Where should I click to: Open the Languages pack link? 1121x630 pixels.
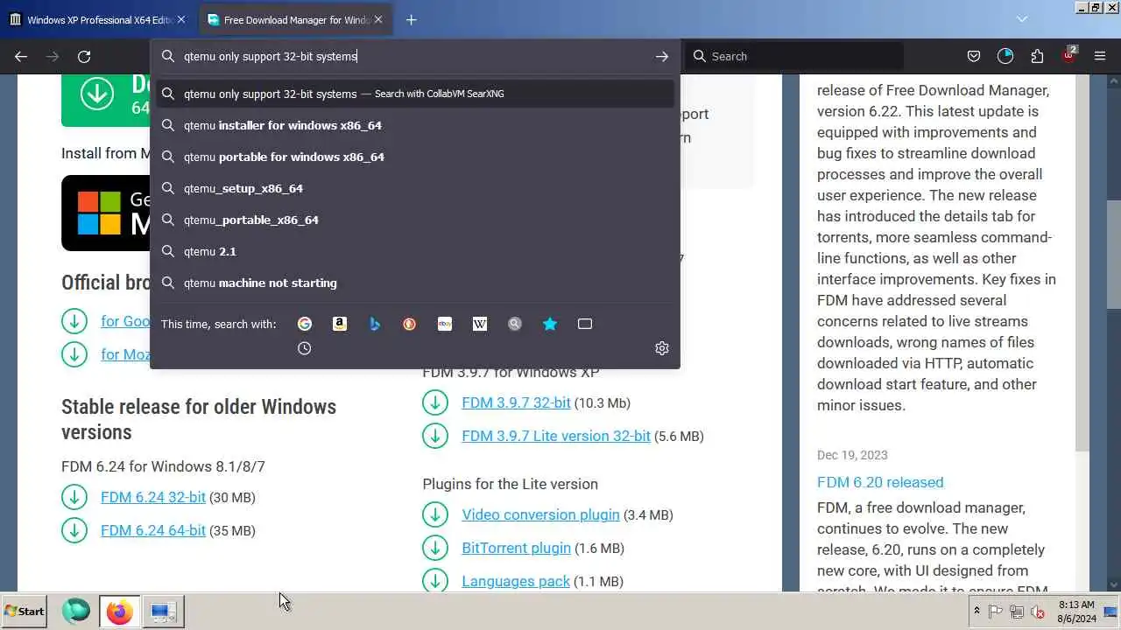516,581
